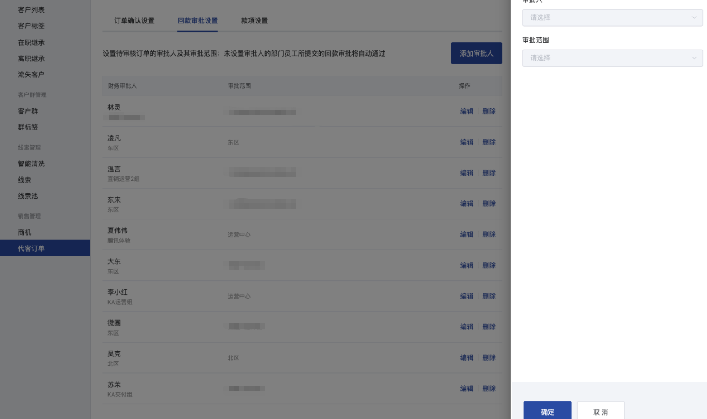Open the 审批人 dropdown selector
The image size is (707, 419).
(612, 18)
